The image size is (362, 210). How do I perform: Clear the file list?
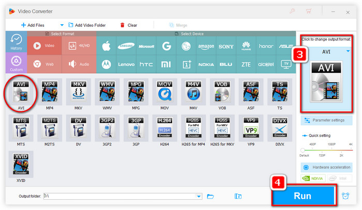pyautogui.click(x=129, y=25)
